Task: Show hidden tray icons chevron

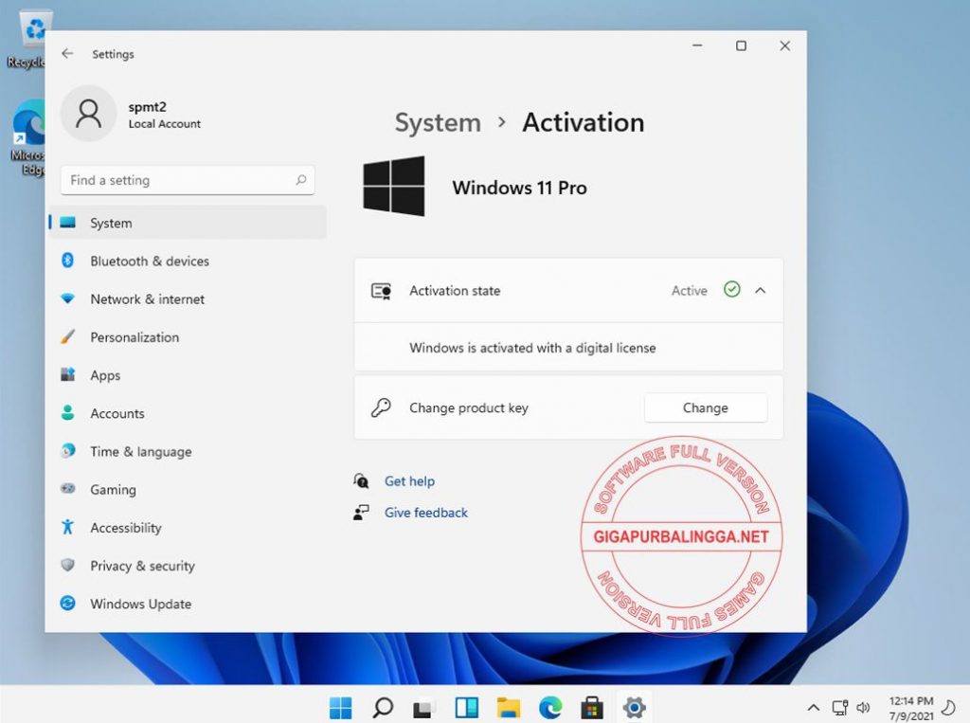Action: coord(814,708)
